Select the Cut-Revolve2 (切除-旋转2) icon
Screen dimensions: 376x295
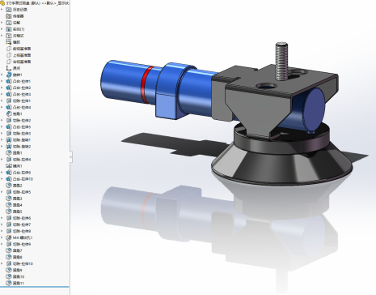coord(9,147)
